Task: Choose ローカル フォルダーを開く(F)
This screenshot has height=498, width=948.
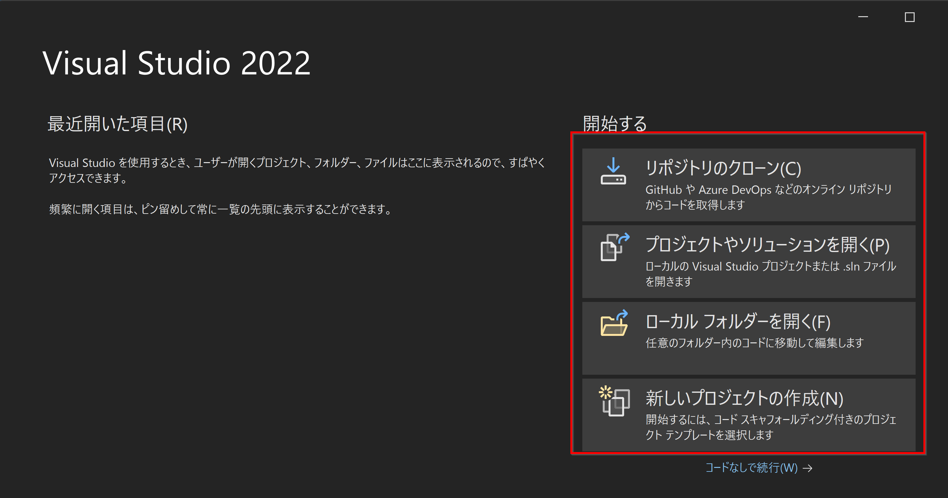Action: tap(748, 338)
